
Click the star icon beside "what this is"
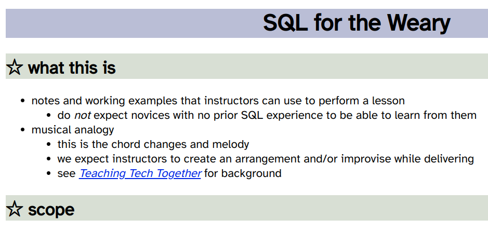[x=15, y=67]
